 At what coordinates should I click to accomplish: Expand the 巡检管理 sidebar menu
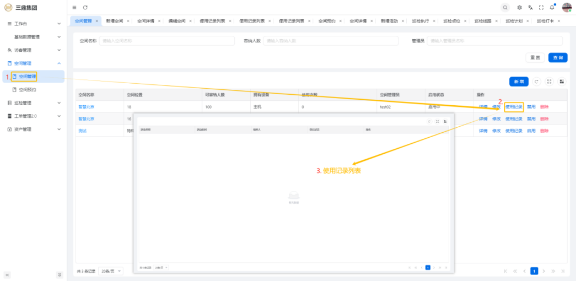(x=33, y=103)
